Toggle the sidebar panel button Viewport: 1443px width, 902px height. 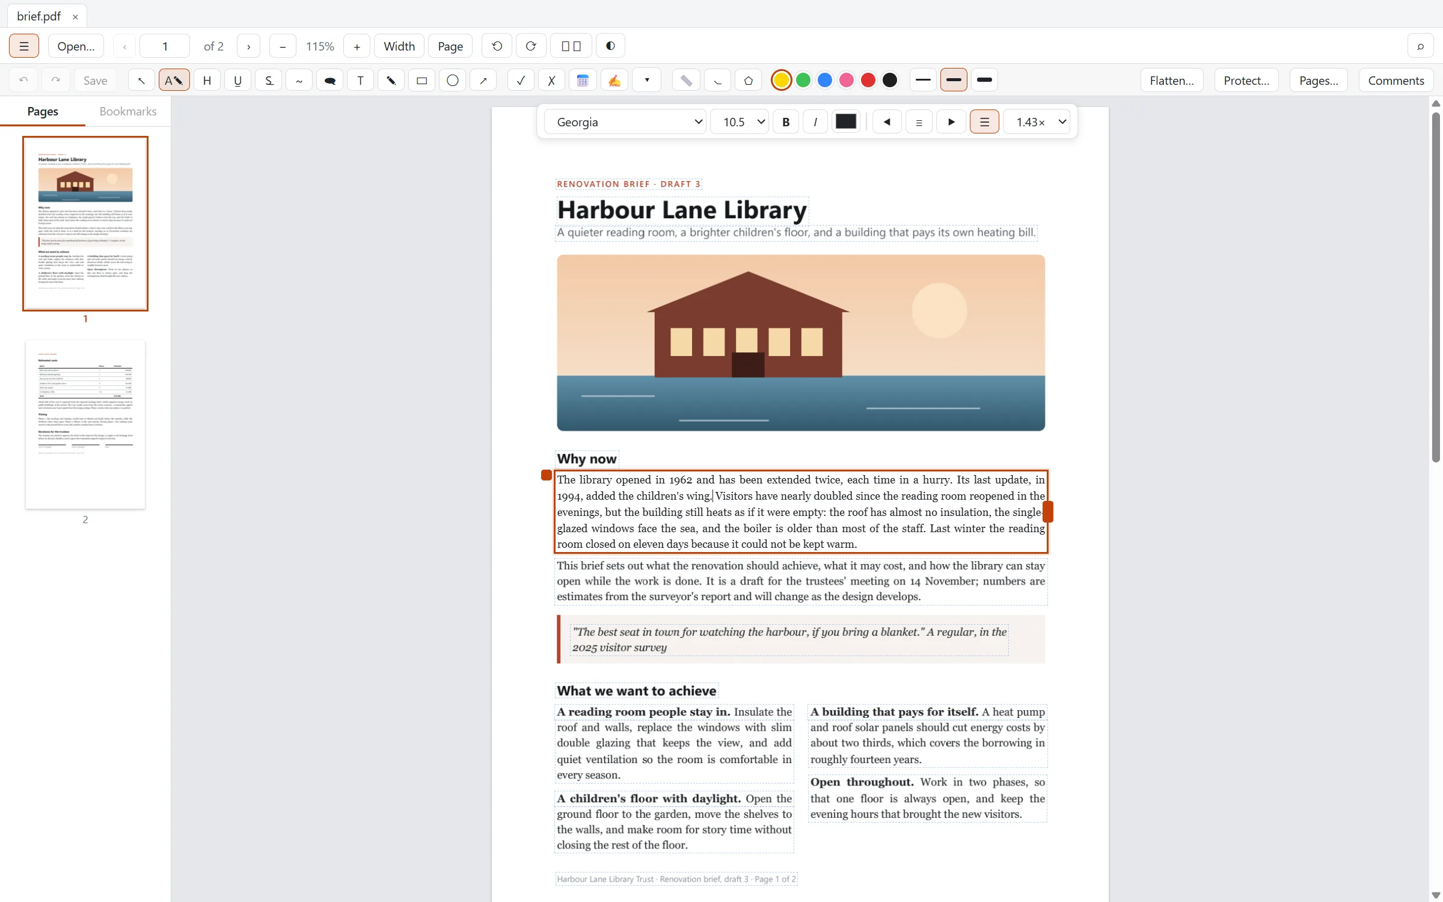(24, 46)
